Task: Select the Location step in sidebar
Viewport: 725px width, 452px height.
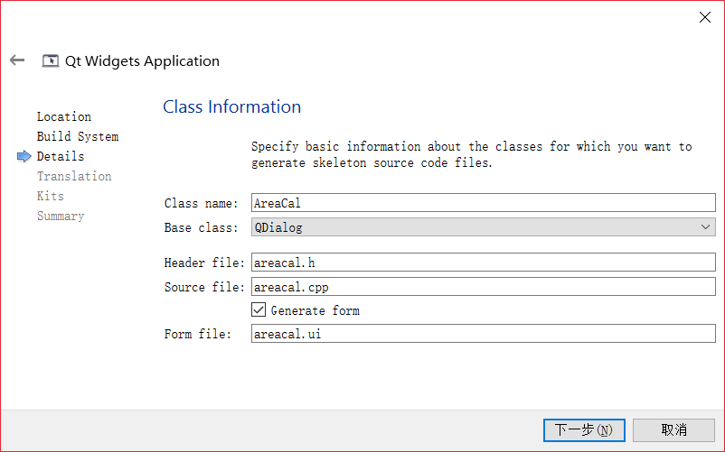Action: point(64,116)
